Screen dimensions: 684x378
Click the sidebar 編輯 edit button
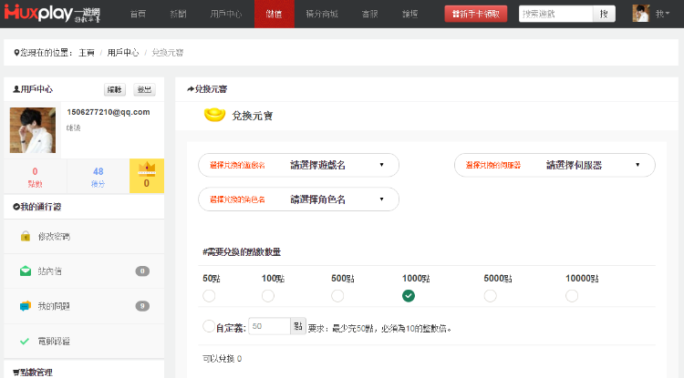click(x=115, y=89)
